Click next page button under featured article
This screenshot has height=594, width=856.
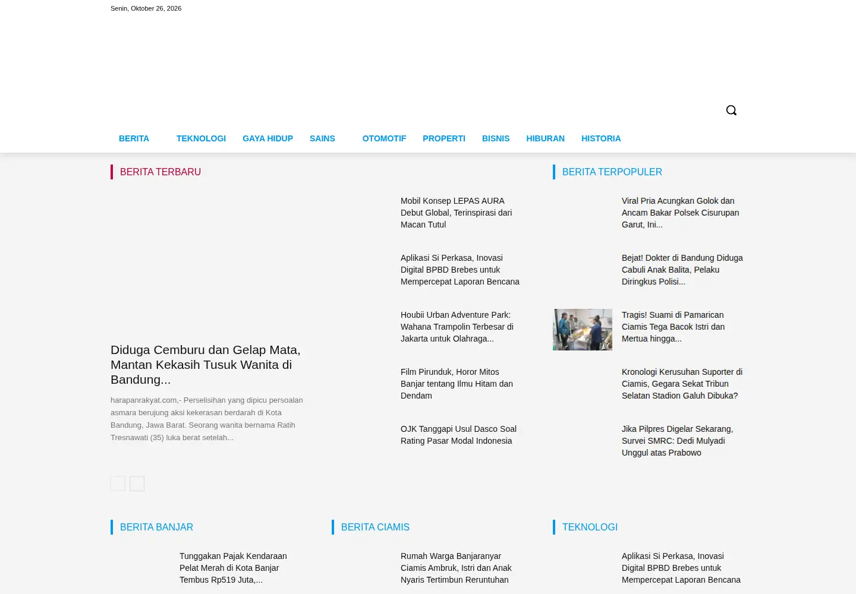pyautogui.click(x=137, y=484)
